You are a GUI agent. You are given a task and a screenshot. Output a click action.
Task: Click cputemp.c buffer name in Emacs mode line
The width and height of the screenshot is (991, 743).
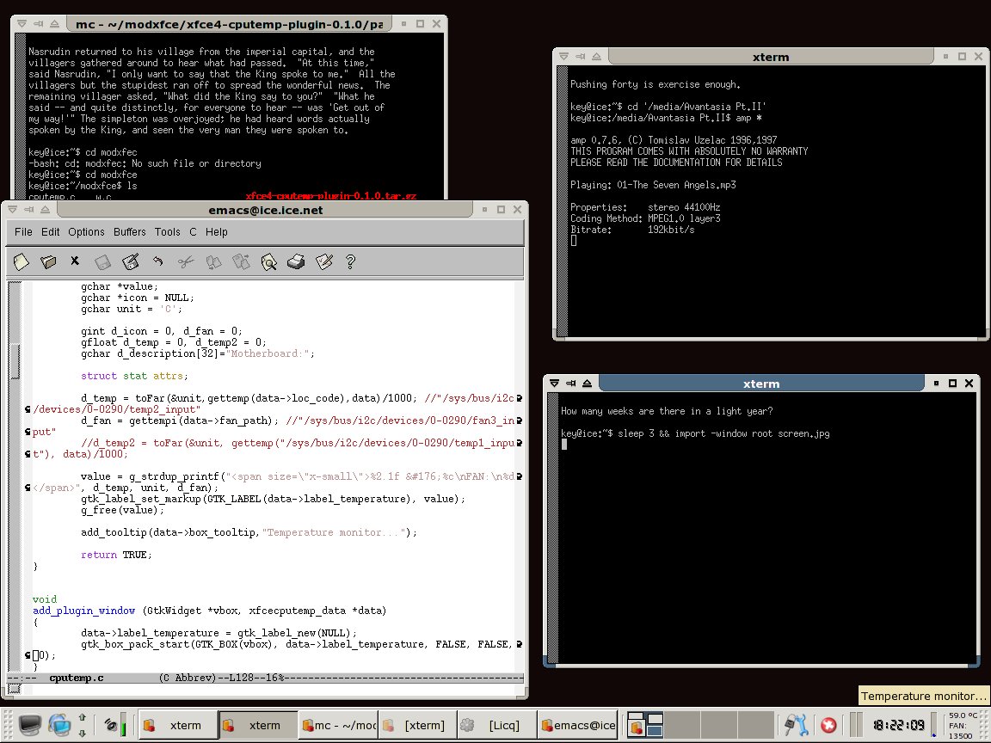(x=77, y=678)
